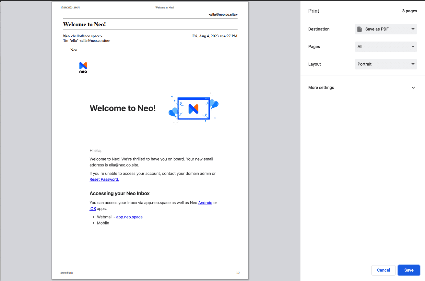Click the 'Layout' label
This screenshot has width=425, height=281.
point(314,64)
